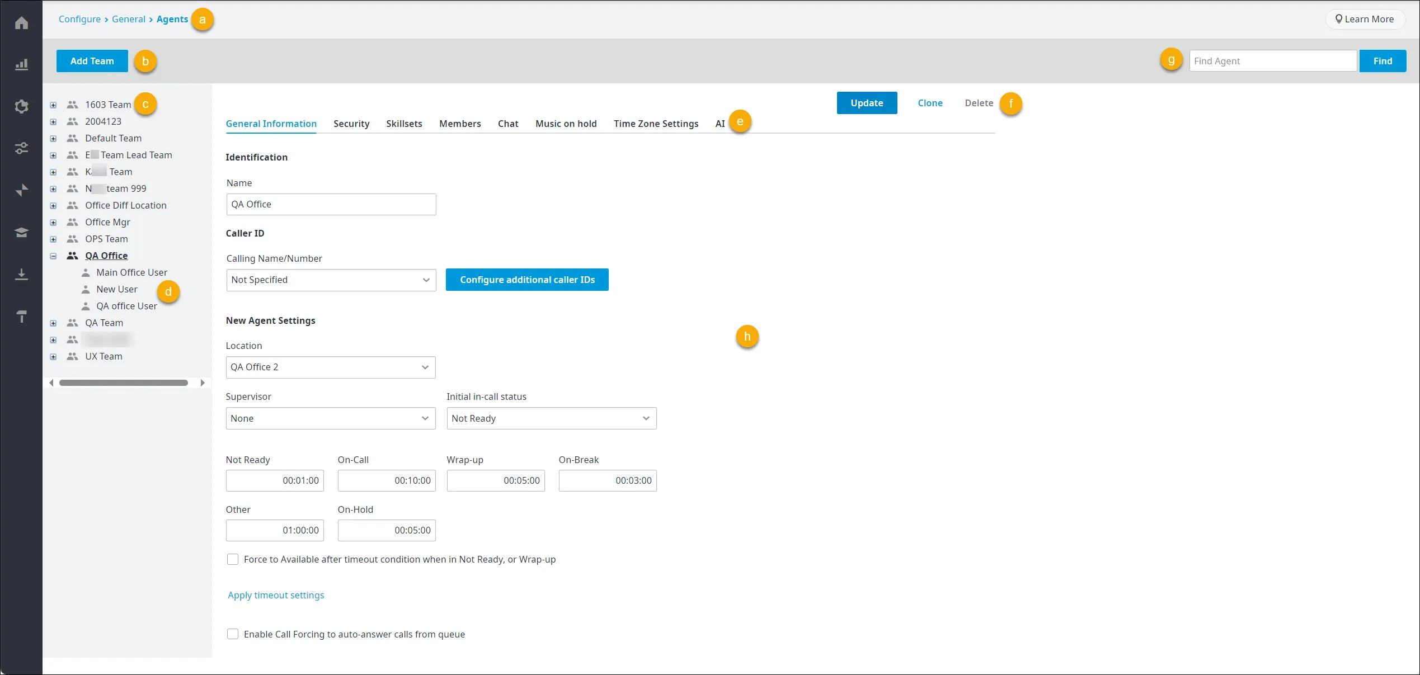The width and height of the screenshot is (1420, 675).
Task: Click the scroll right arrow under team tree
Action: pyautogui.click(x=203, y=383)
